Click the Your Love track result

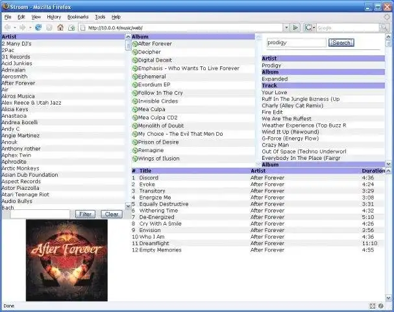pyautogui.click(x=274, y=92)
